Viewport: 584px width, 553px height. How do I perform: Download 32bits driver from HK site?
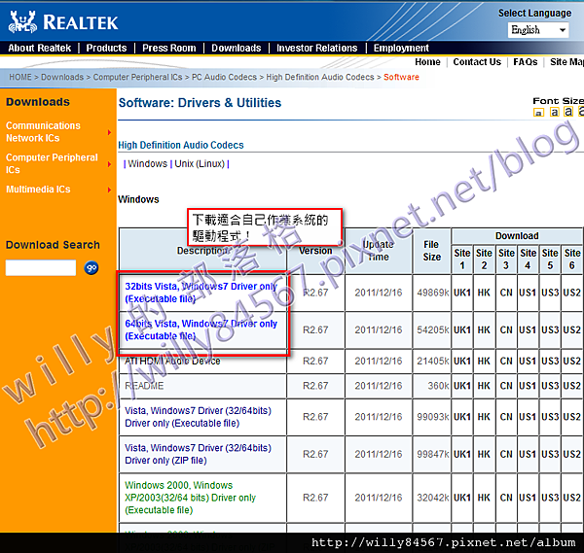tap(484, 293)
